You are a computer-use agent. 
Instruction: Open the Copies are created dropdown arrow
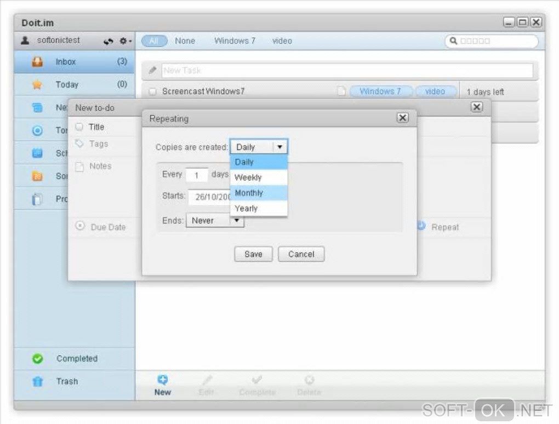(x=280, y=147)
